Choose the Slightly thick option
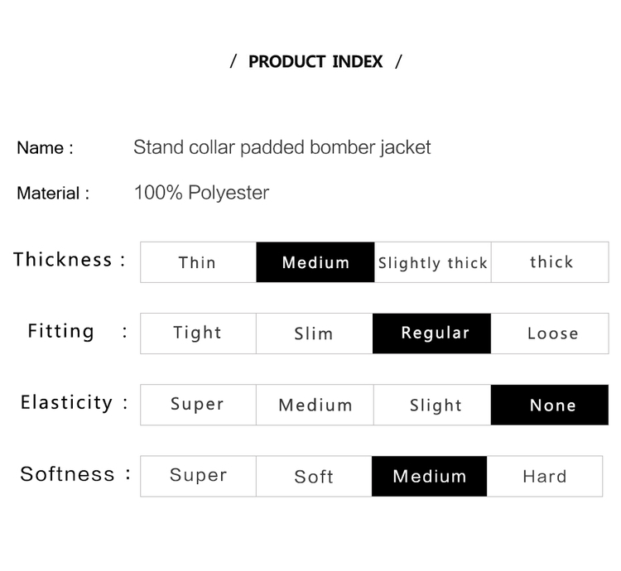621x571 pixels. (432, 262)
